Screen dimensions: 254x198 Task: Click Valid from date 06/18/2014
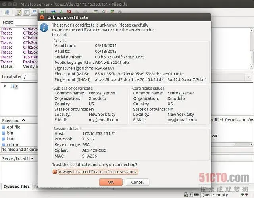click(106, 46)
